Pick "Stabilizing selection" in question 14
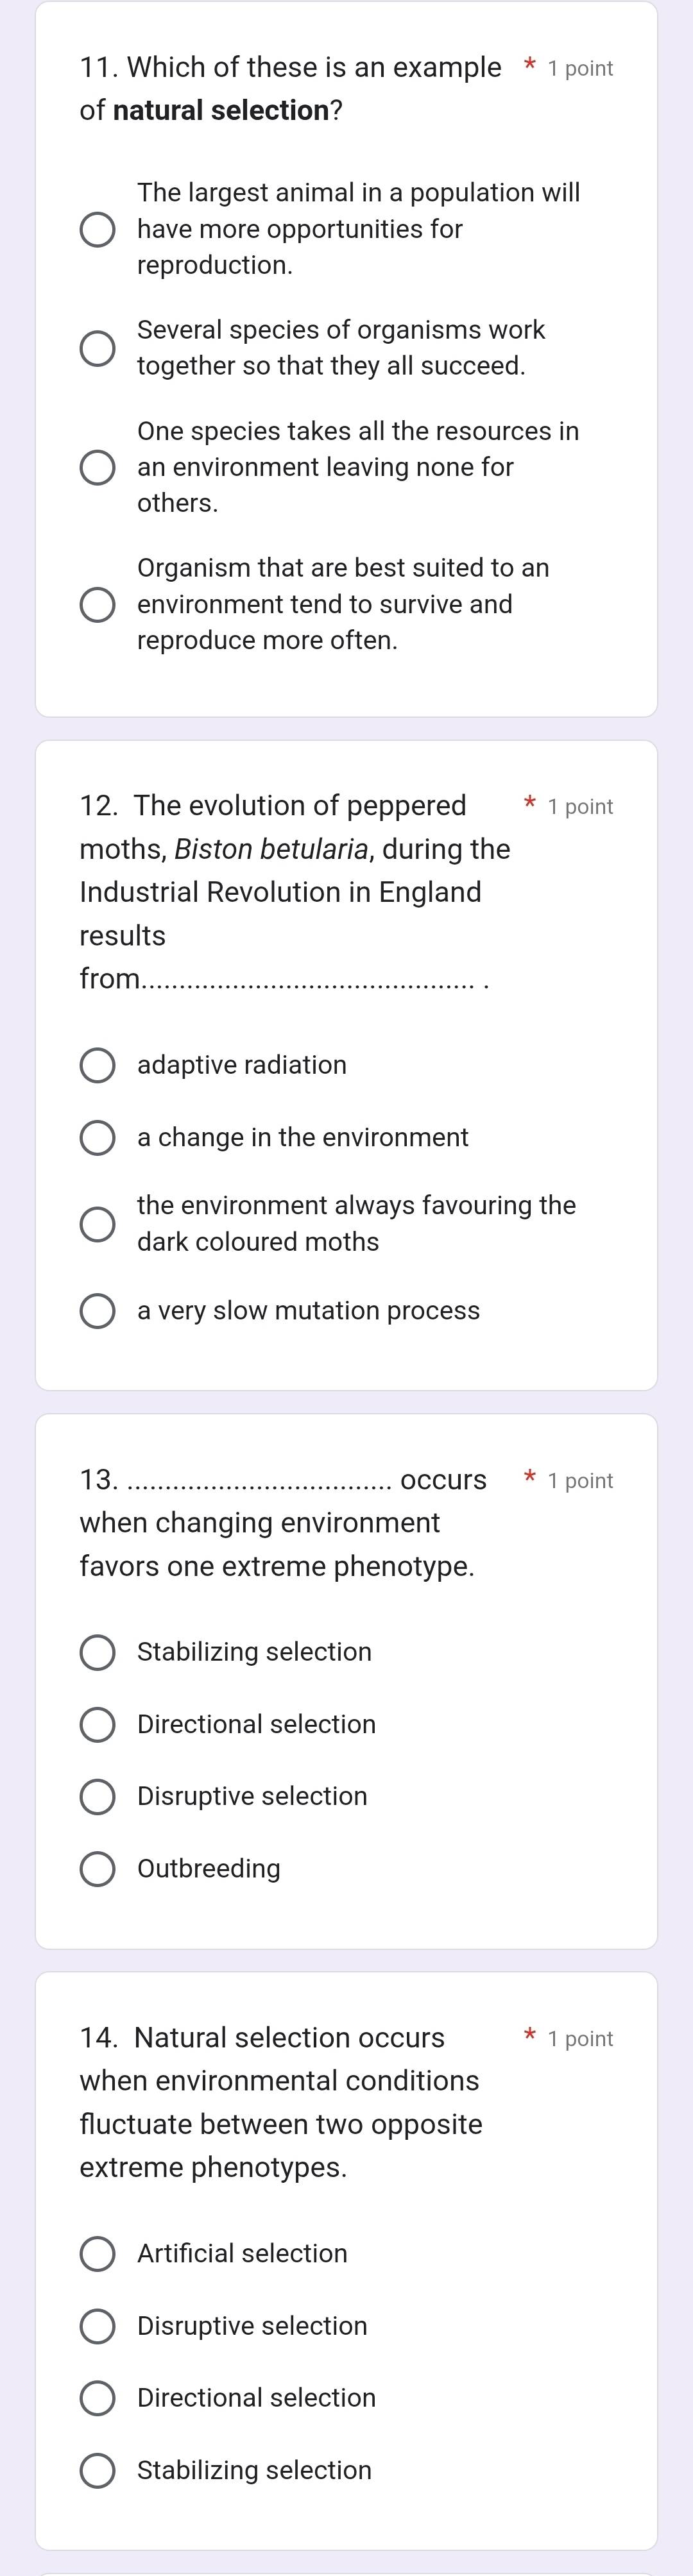693x2576 pixels. tap(98, 2470)
